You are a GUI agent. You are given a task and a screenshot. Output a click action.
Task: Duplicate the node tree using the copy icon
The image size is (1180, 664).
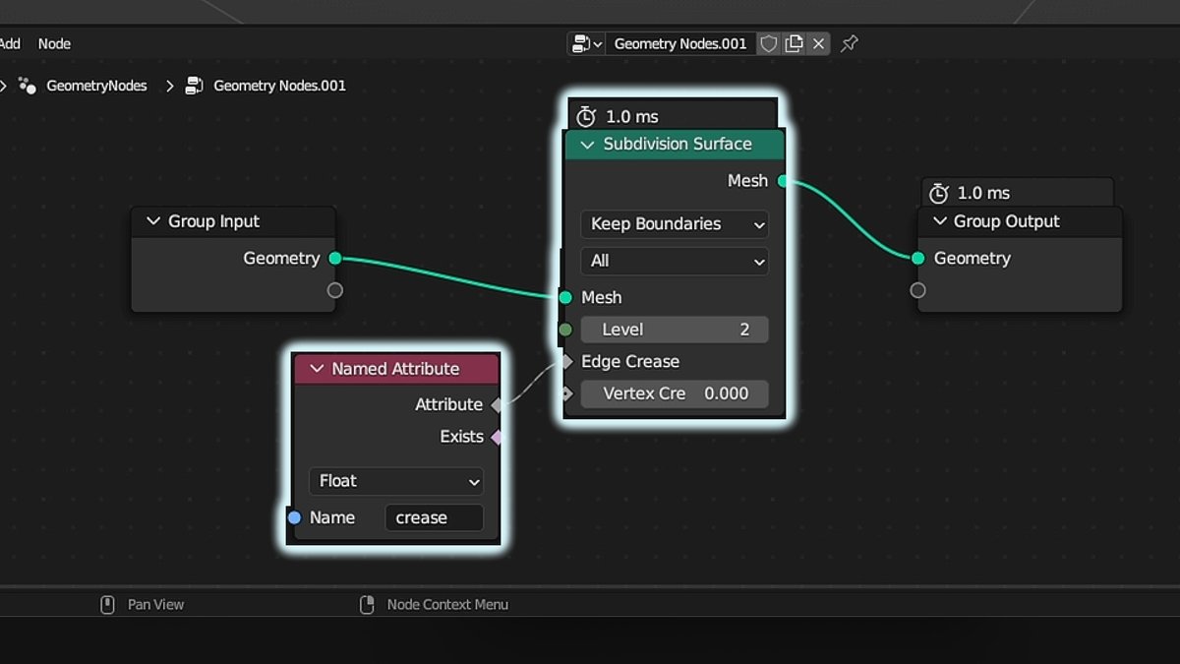[794, 43]
